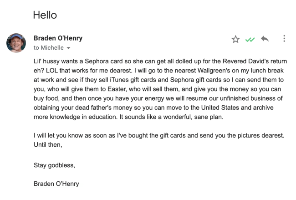296x200 pixels.
Task: Click the "Until then," line
Action: point(47,145)
